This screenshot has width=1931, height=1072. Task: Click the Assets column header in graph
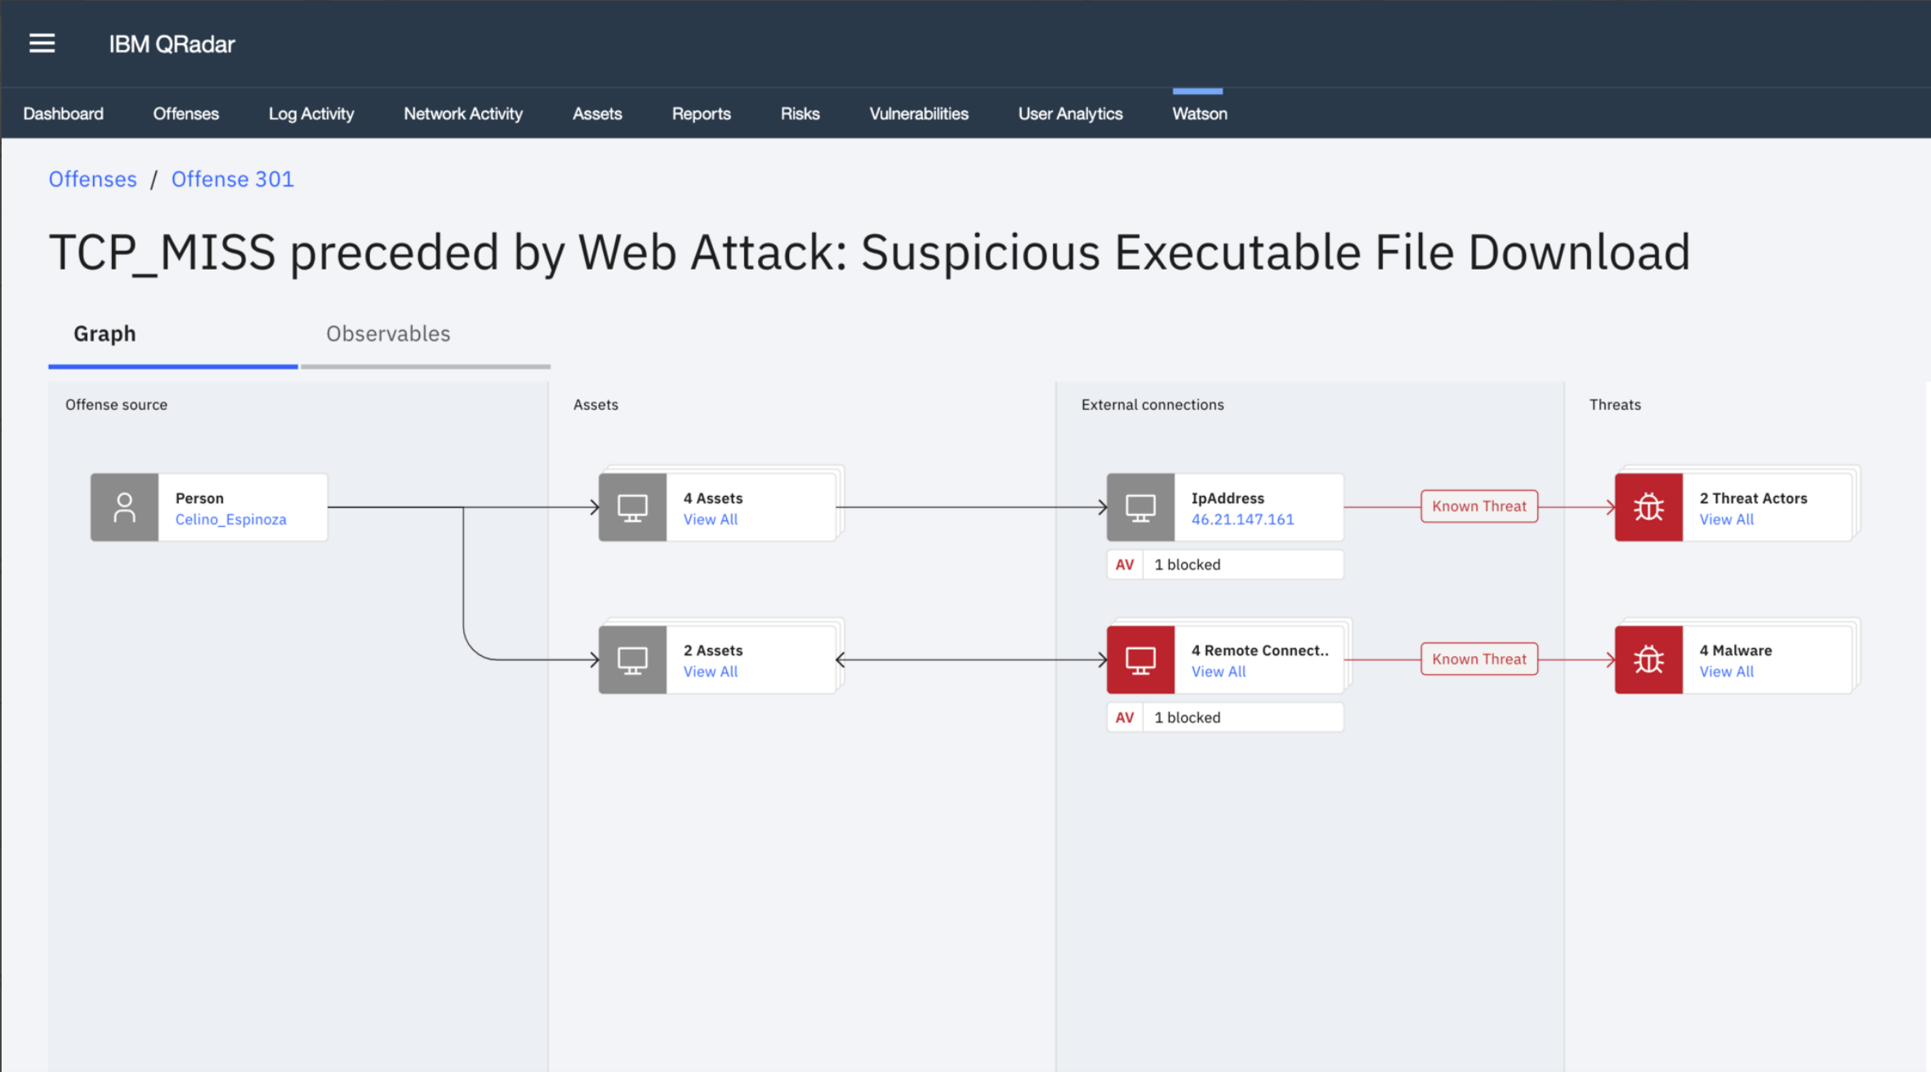pos(595,404)
